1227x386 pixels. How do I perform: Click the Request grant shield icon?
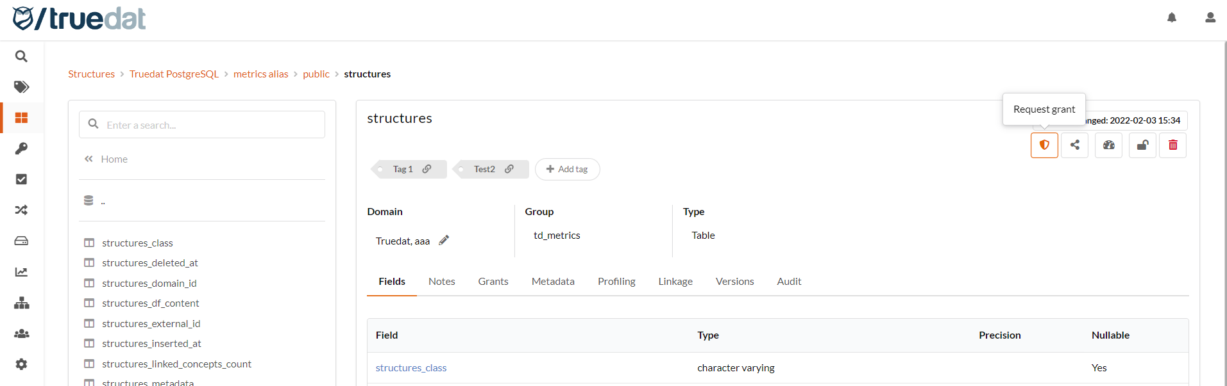tap(1044, 145)
